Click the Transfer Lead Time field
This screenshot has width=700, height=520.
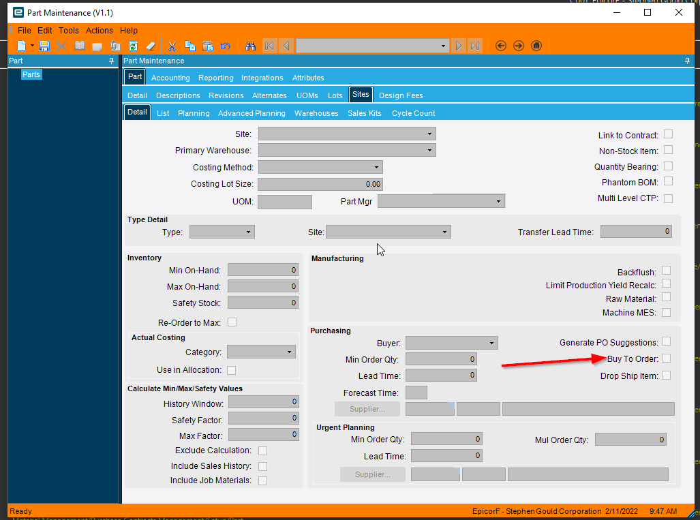coord(636,231)
